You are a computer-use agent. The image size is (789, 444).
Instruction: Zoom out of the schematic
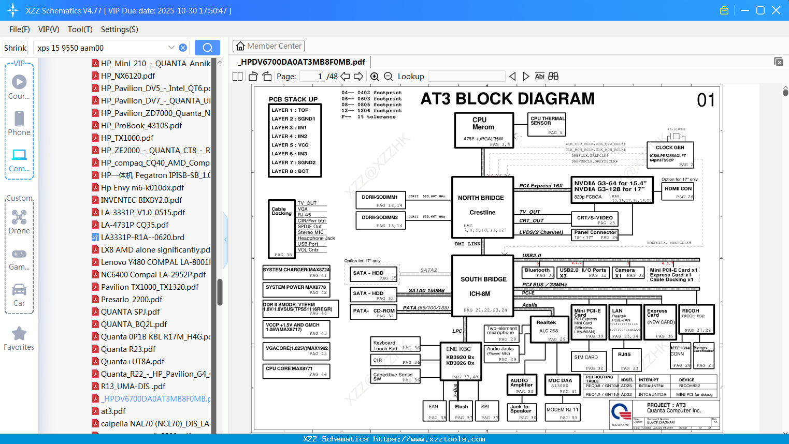coord(389,76)
